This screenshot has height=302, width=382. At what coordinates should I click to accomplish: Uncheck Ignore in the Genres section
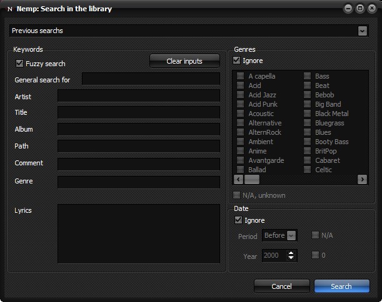click(237, 61)
